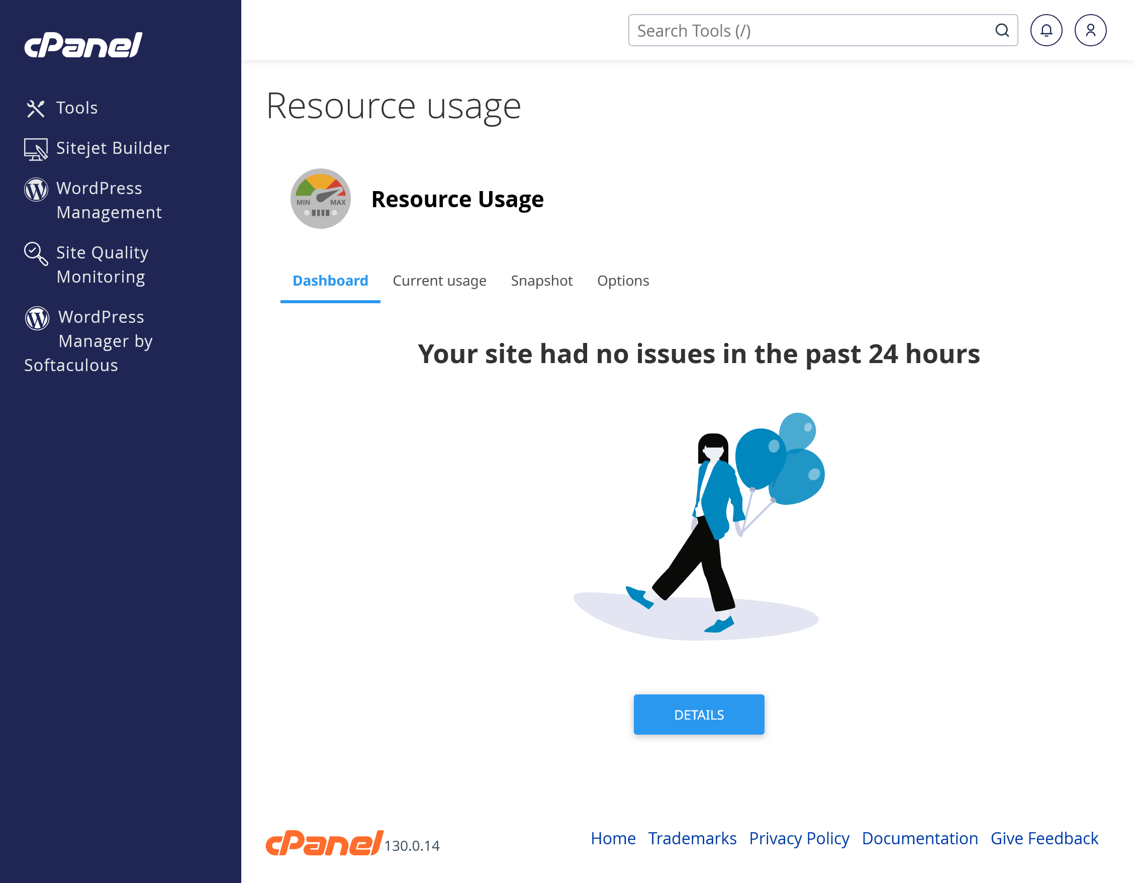
Task: Click the search magnifier icon
Action: pyautogui.click(x=1001, y=31)
